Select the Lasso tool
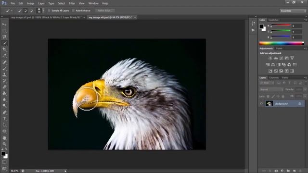Screen dimensions: 308x173 [4, 37]
